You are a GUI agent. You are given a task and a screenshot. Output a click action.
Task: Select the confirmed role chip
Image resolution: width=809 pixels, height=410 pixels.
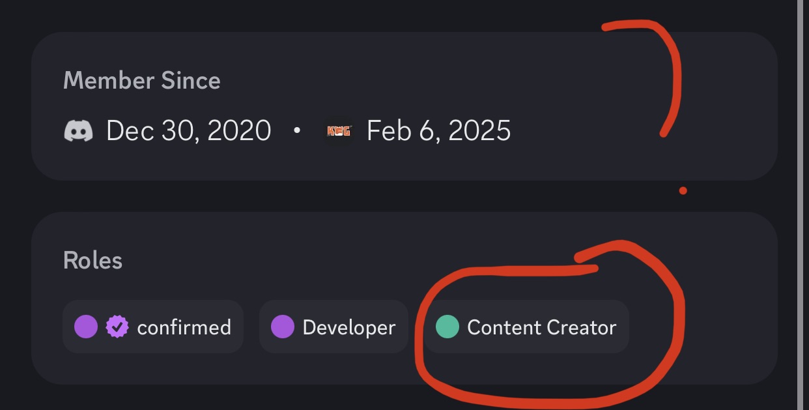point(153,327)
